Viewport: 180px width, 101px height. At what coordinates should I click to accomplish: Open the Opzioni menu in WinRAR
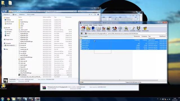tap(100, 25)
